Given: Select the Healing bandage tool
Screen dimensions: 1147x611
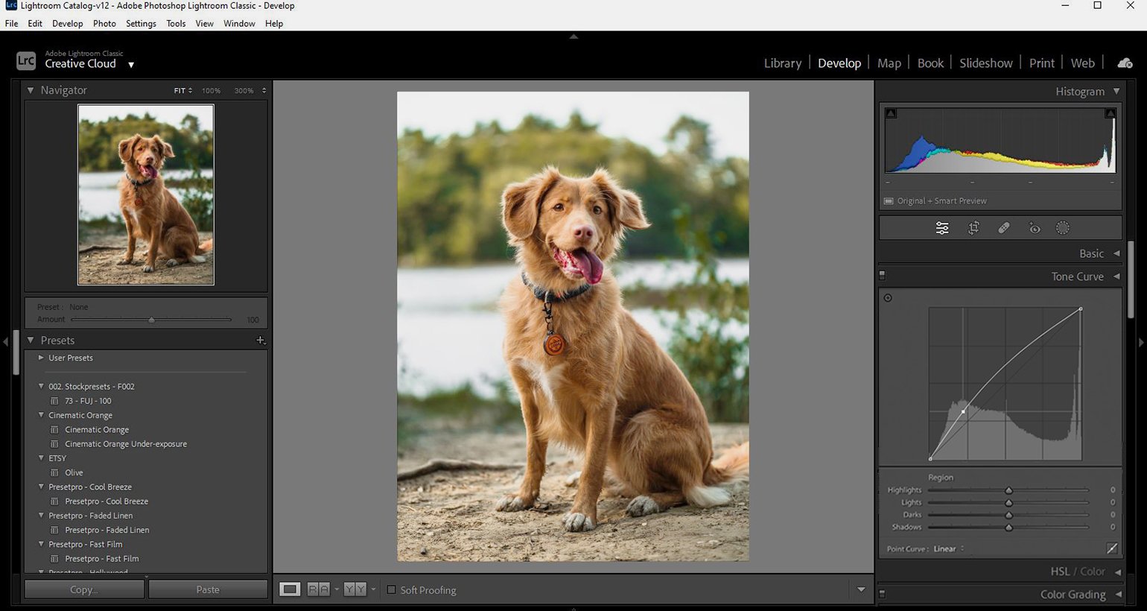Looking at the screenshot, I should click(x=1004, y=229).
